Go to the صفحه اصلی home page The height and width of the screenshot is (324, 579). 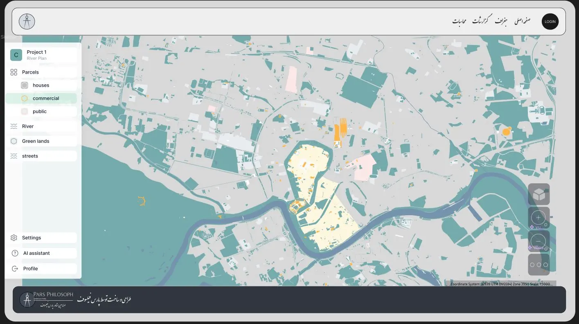[x=523, y=21]
